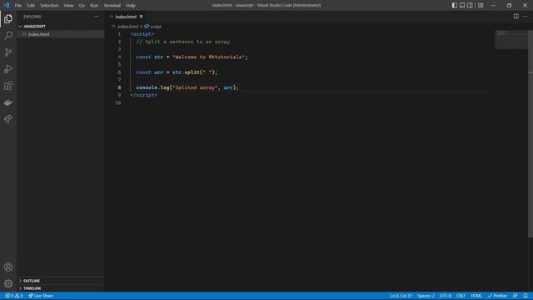The width and height of the screenshot is (533, 300).
Task: Select language mode HTML
Action: tap(476, 296)
